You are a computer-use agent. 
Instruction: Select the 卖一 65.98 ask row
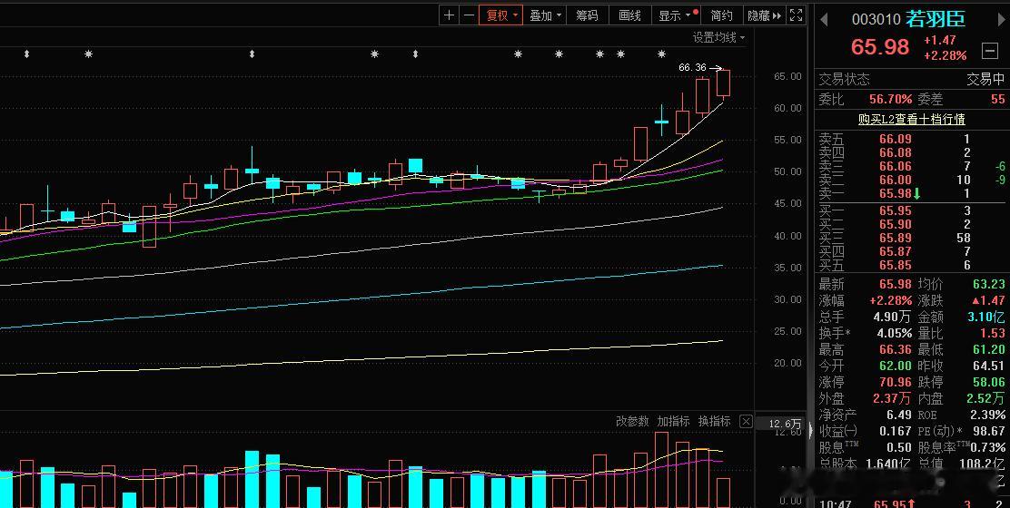tap(911, 193)
